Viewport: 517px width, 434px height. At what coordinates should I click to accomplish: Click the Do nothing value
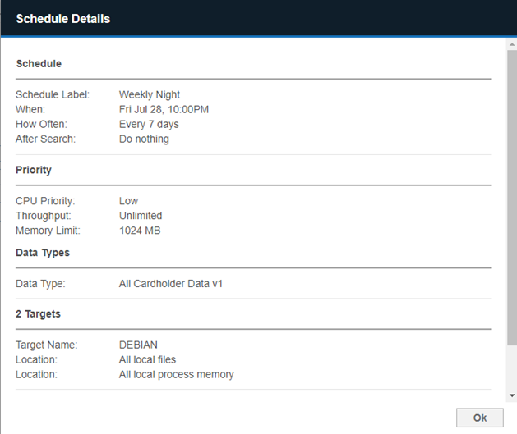[x=144, y=139]
